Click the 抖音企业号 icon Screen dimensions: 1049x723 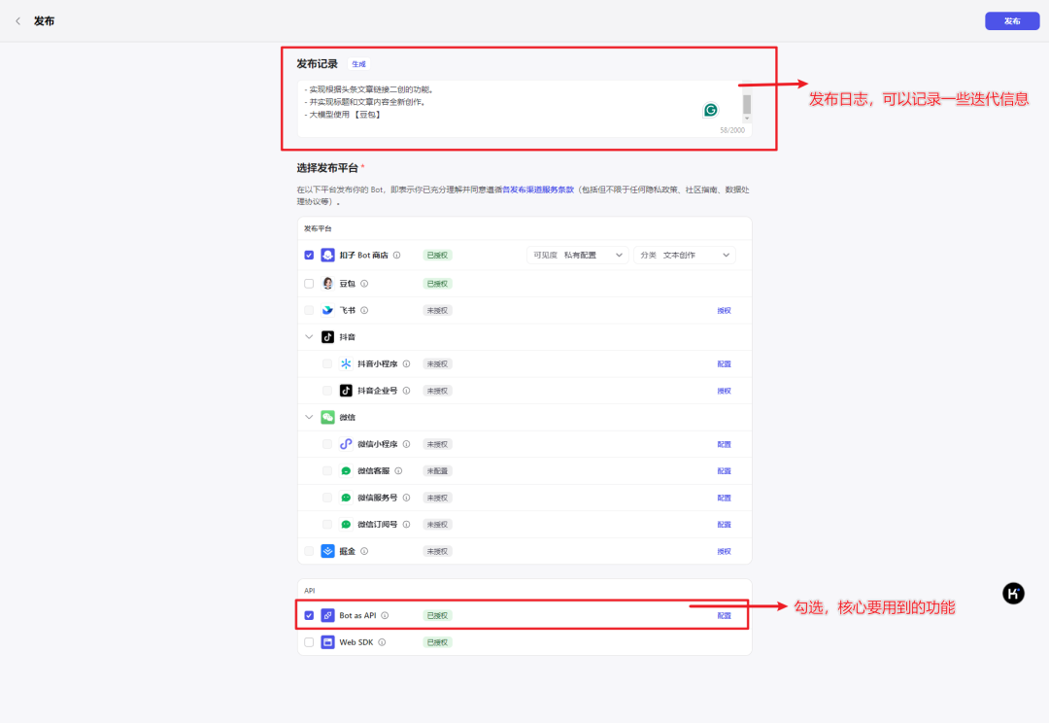(x=346, y=391)
